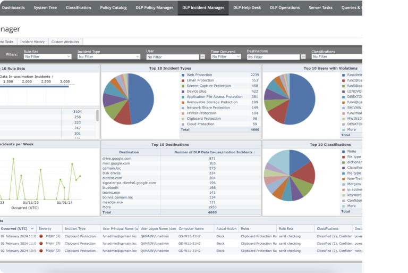Click Removable Storage Protection legend square

[183, 103]
